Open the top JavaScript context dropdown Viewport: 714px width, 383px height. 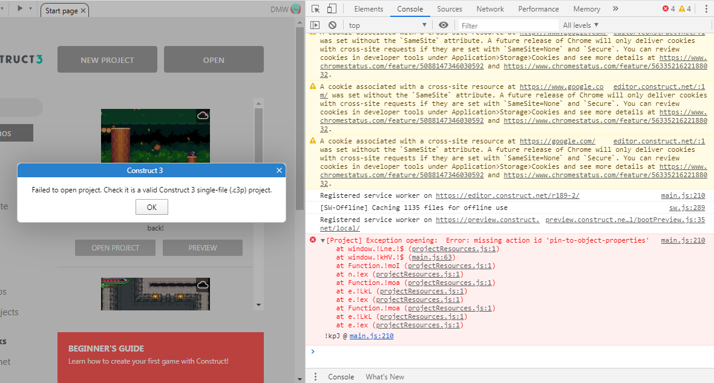pos(387,25)
